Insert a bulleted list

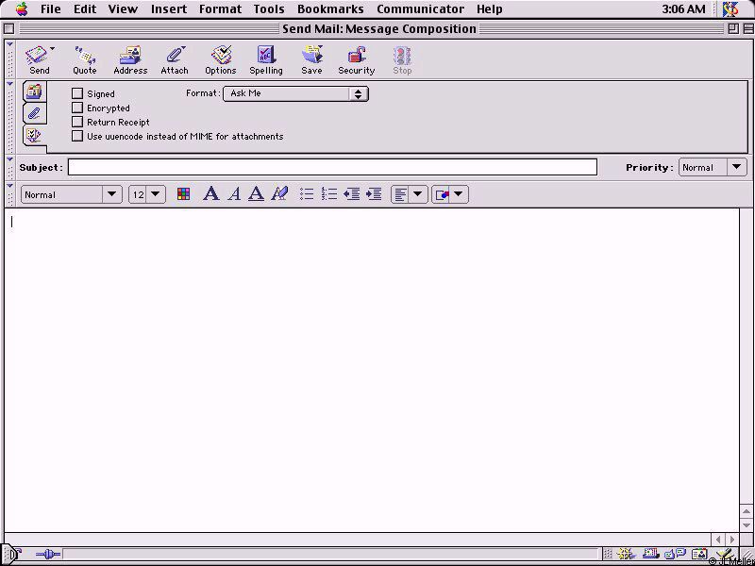point(307,194)
